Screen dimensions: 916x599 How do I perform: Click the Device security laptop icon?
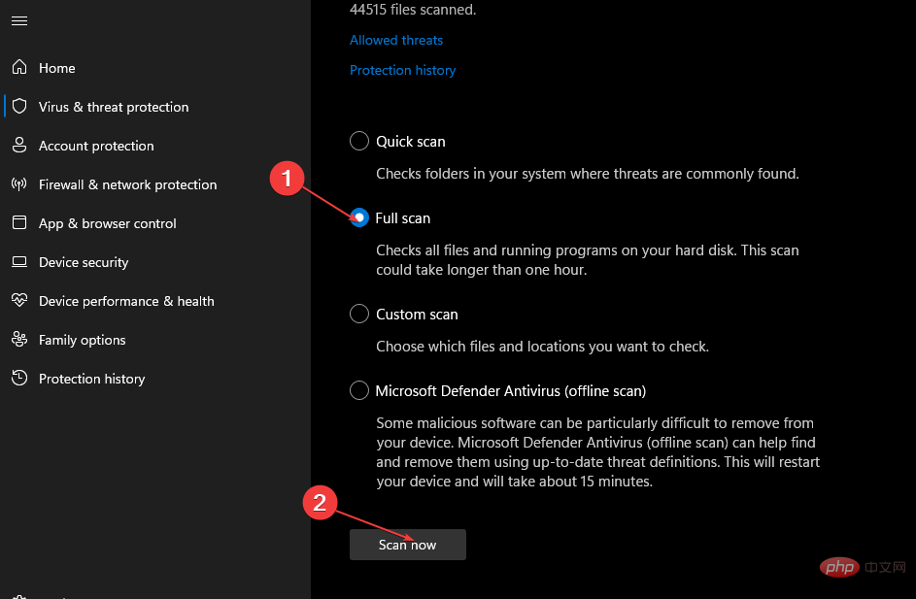19,261
